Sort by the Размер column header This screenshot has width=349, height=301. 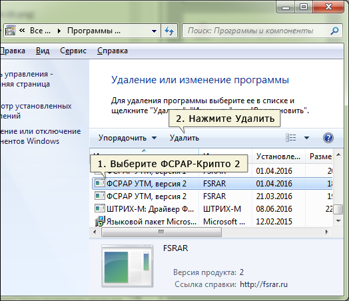pyautogui.click(x=319, y=156)
